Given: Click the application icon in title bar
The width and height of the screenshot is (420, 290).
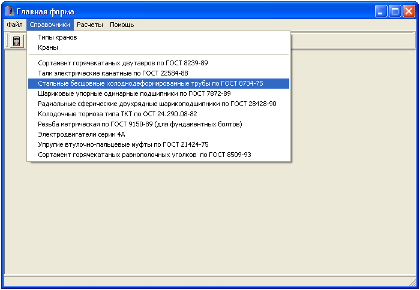Looking at the screenshot, I should point(10,11).
